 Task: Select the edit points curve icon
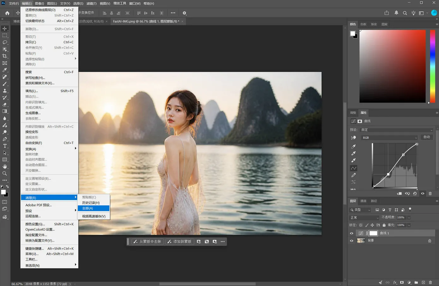pos(354,168)
